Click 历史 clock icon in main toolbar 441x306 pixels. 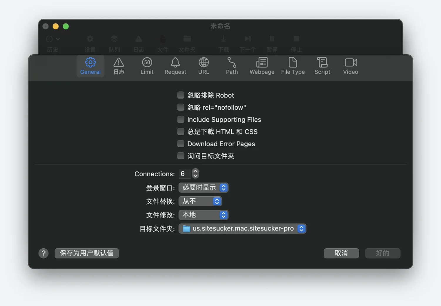tap(49, 39)
